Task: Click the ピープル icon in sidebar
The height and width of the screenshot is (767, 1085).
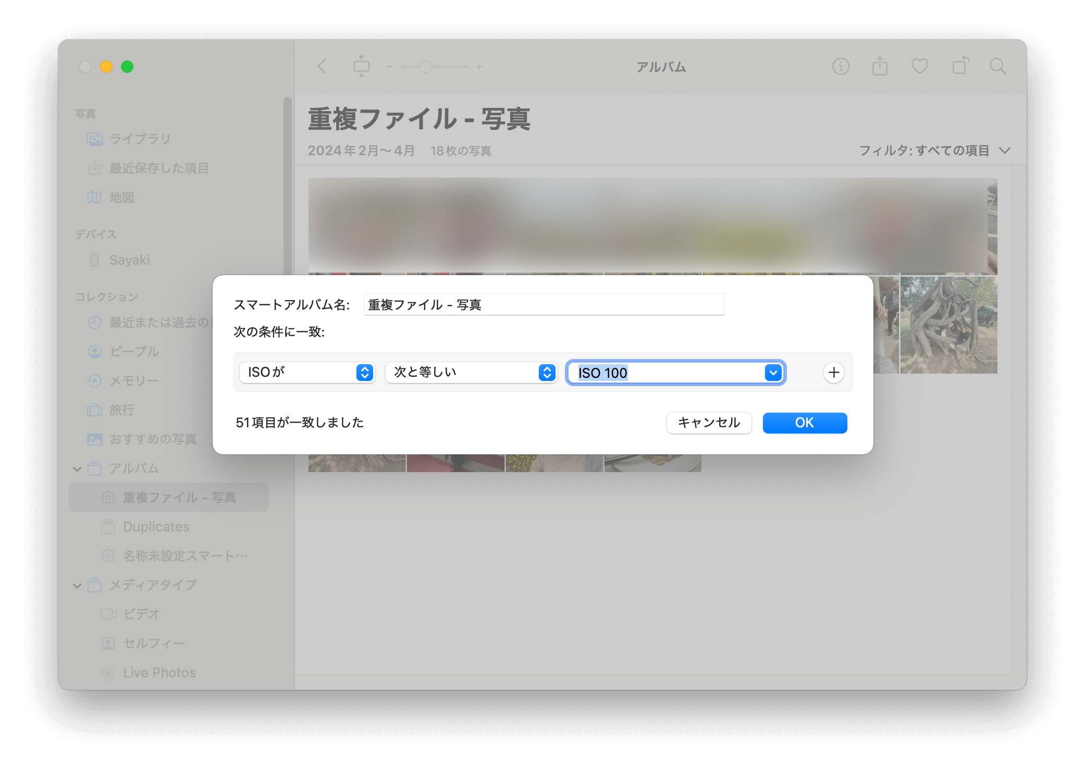Action: pyautogui.click(x=94, y=352)
